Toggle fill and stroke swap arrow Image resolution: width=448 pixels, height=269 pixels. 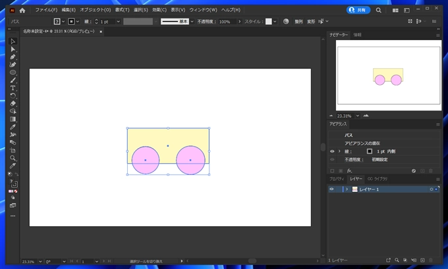tap(16, 174)
